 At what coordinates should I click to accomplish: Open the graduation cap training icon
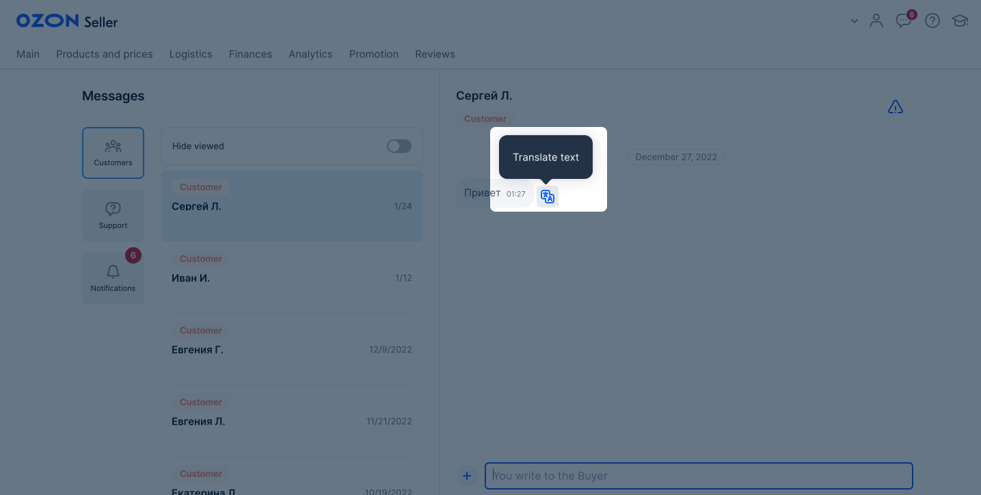960,20
